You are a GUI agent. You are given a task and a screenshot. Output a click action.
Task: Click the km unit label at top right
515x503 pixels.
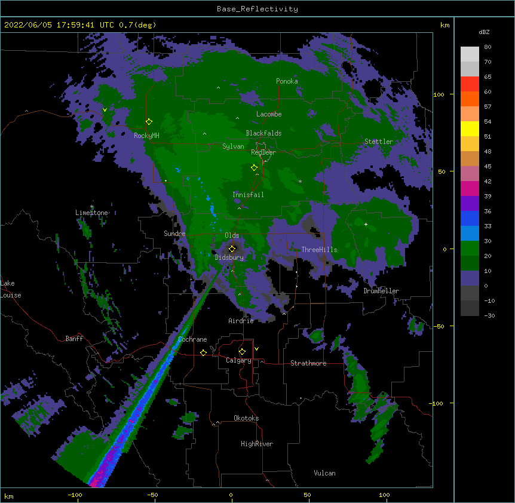tap(445, 25)
